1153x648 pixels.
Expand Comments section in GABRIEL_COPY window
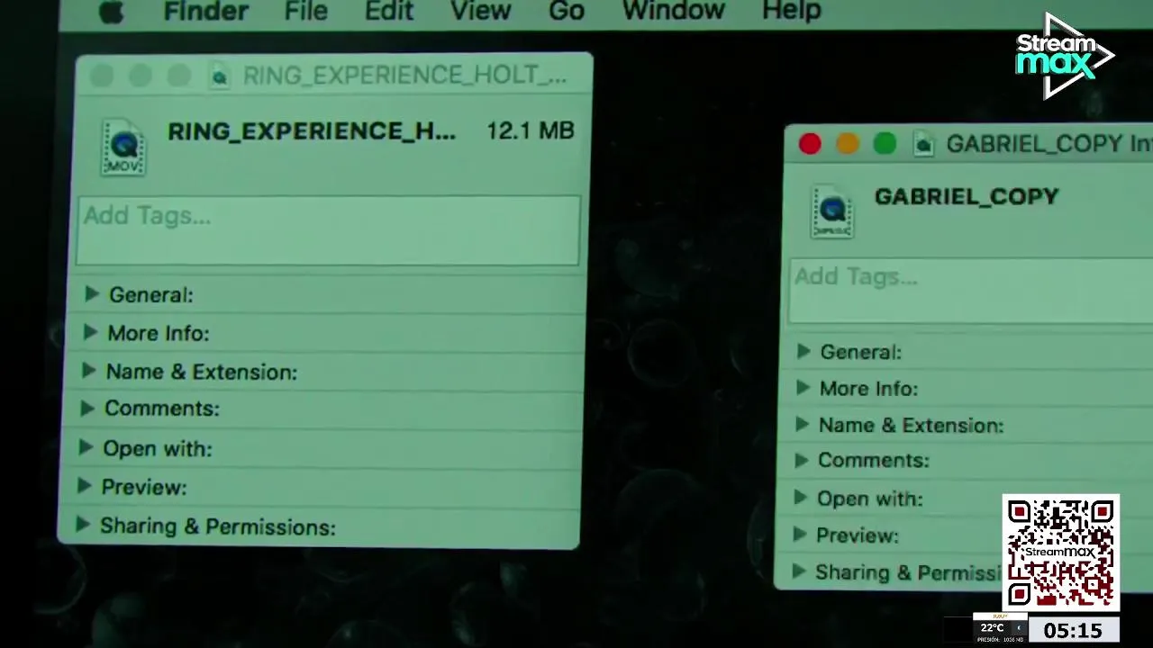(x=801, y=461)
